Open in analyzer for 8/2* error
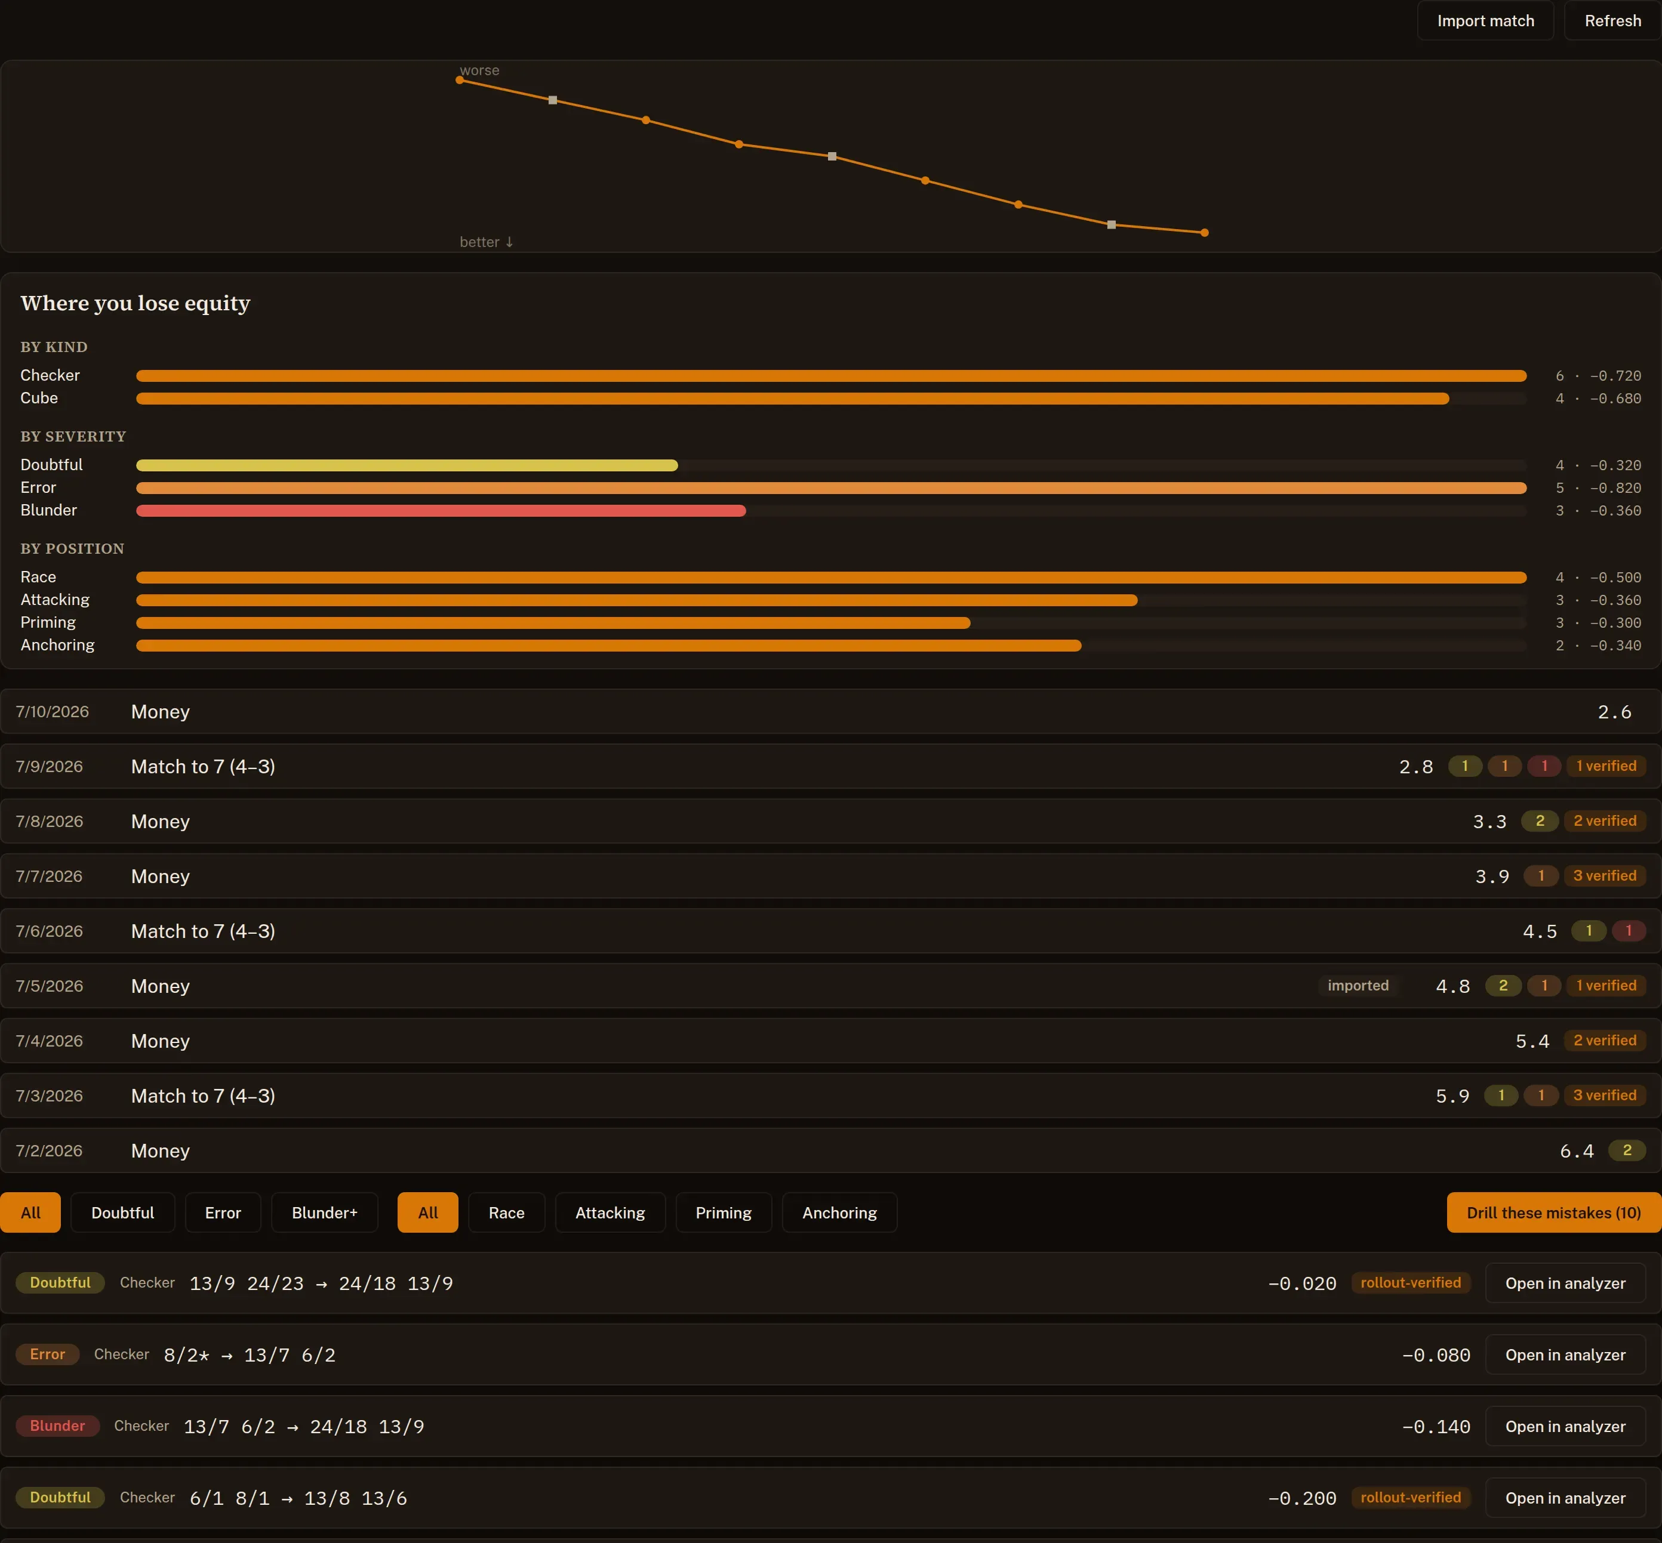Screen dimensions: 1662x1543 1565,1355
